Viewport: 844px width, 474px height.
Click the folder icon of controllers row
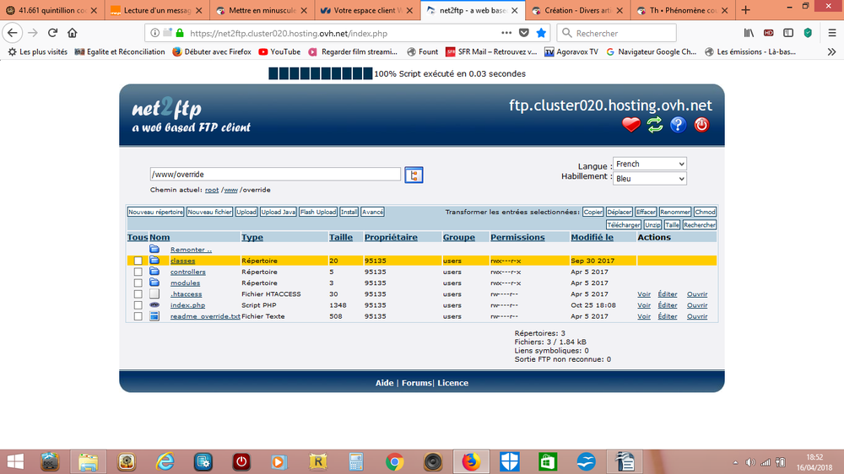pyautogui.click(x=154, y=272)
